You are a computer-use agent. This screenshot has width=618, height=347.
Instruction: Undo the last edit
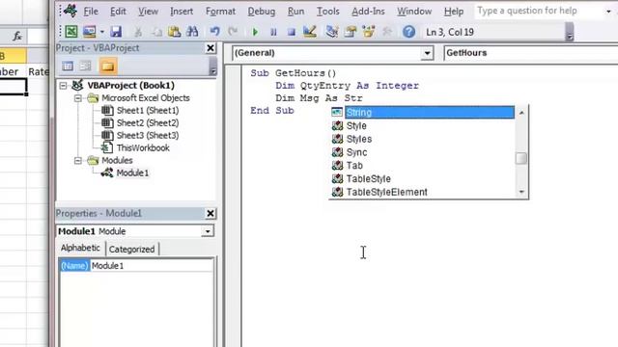[x=214, y=32]
